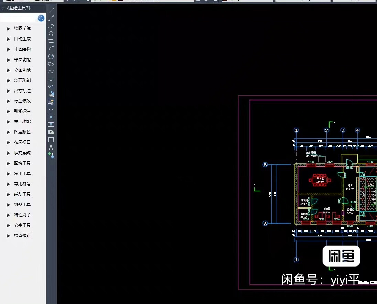Select the Point tool
377x304 pixels.
coord(51,110)
